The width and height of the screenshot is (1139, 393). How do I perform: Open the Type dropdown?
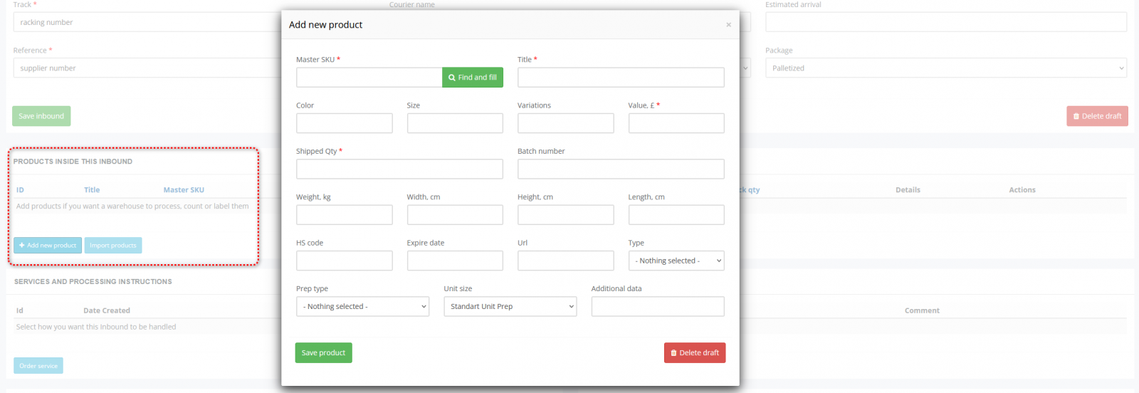pos(676,261)
